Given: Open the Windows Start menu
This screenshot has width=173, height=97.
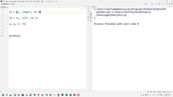Looking at the screenshot, I should [x=3, y=95].
